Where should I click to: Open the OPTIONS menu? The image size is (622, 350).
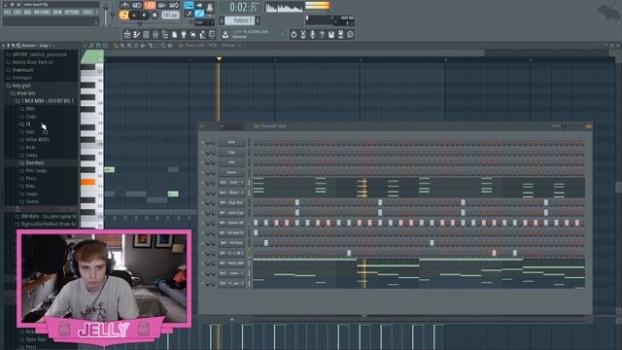coord(72,13)
